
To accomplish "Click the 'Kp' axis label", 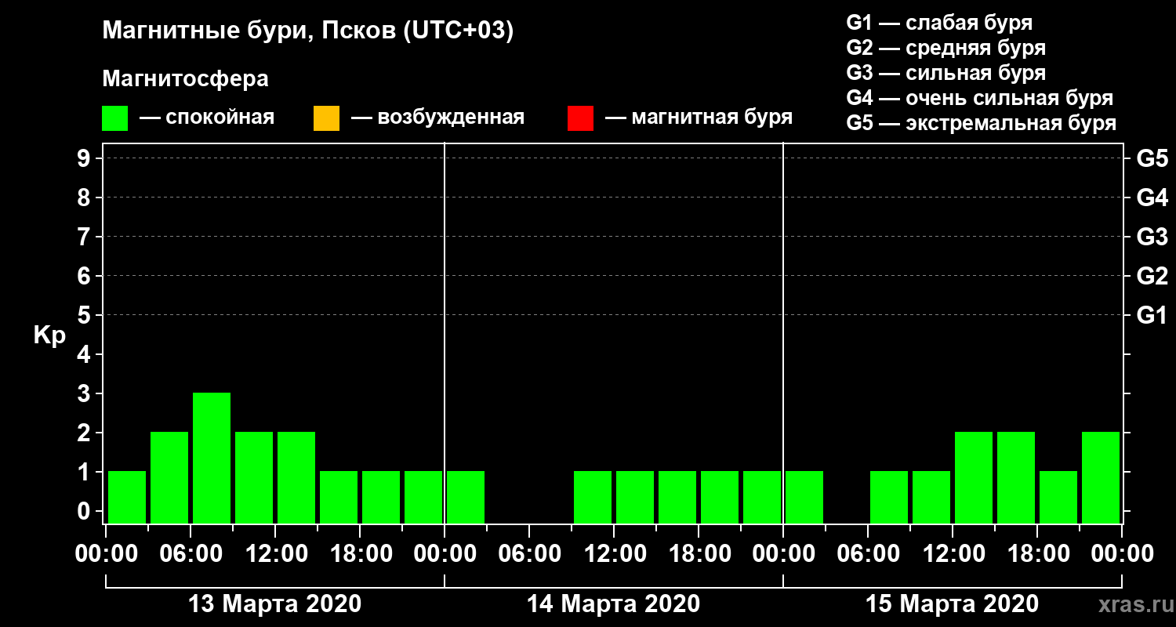I will 49,335.
